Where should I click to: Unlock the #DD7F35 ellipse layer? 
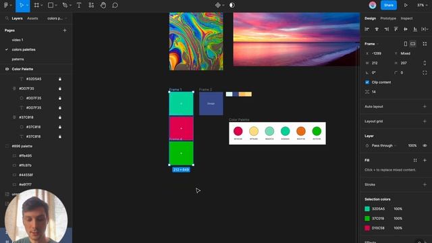tap(60, 99)
